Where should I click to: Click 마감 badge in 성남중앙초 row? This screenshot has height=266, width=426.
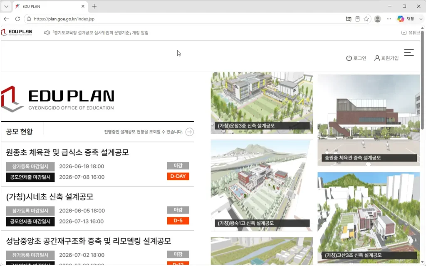(178, 254)
